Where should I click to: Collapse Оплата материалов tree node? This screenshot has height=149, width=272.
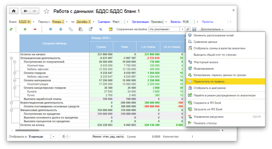[x=15, y=80]
